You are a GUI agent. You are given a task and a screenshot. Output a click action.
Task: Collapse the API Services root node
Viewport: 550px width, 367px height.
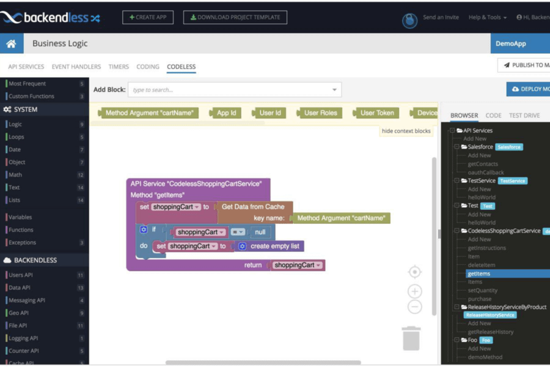pos(452,130)
